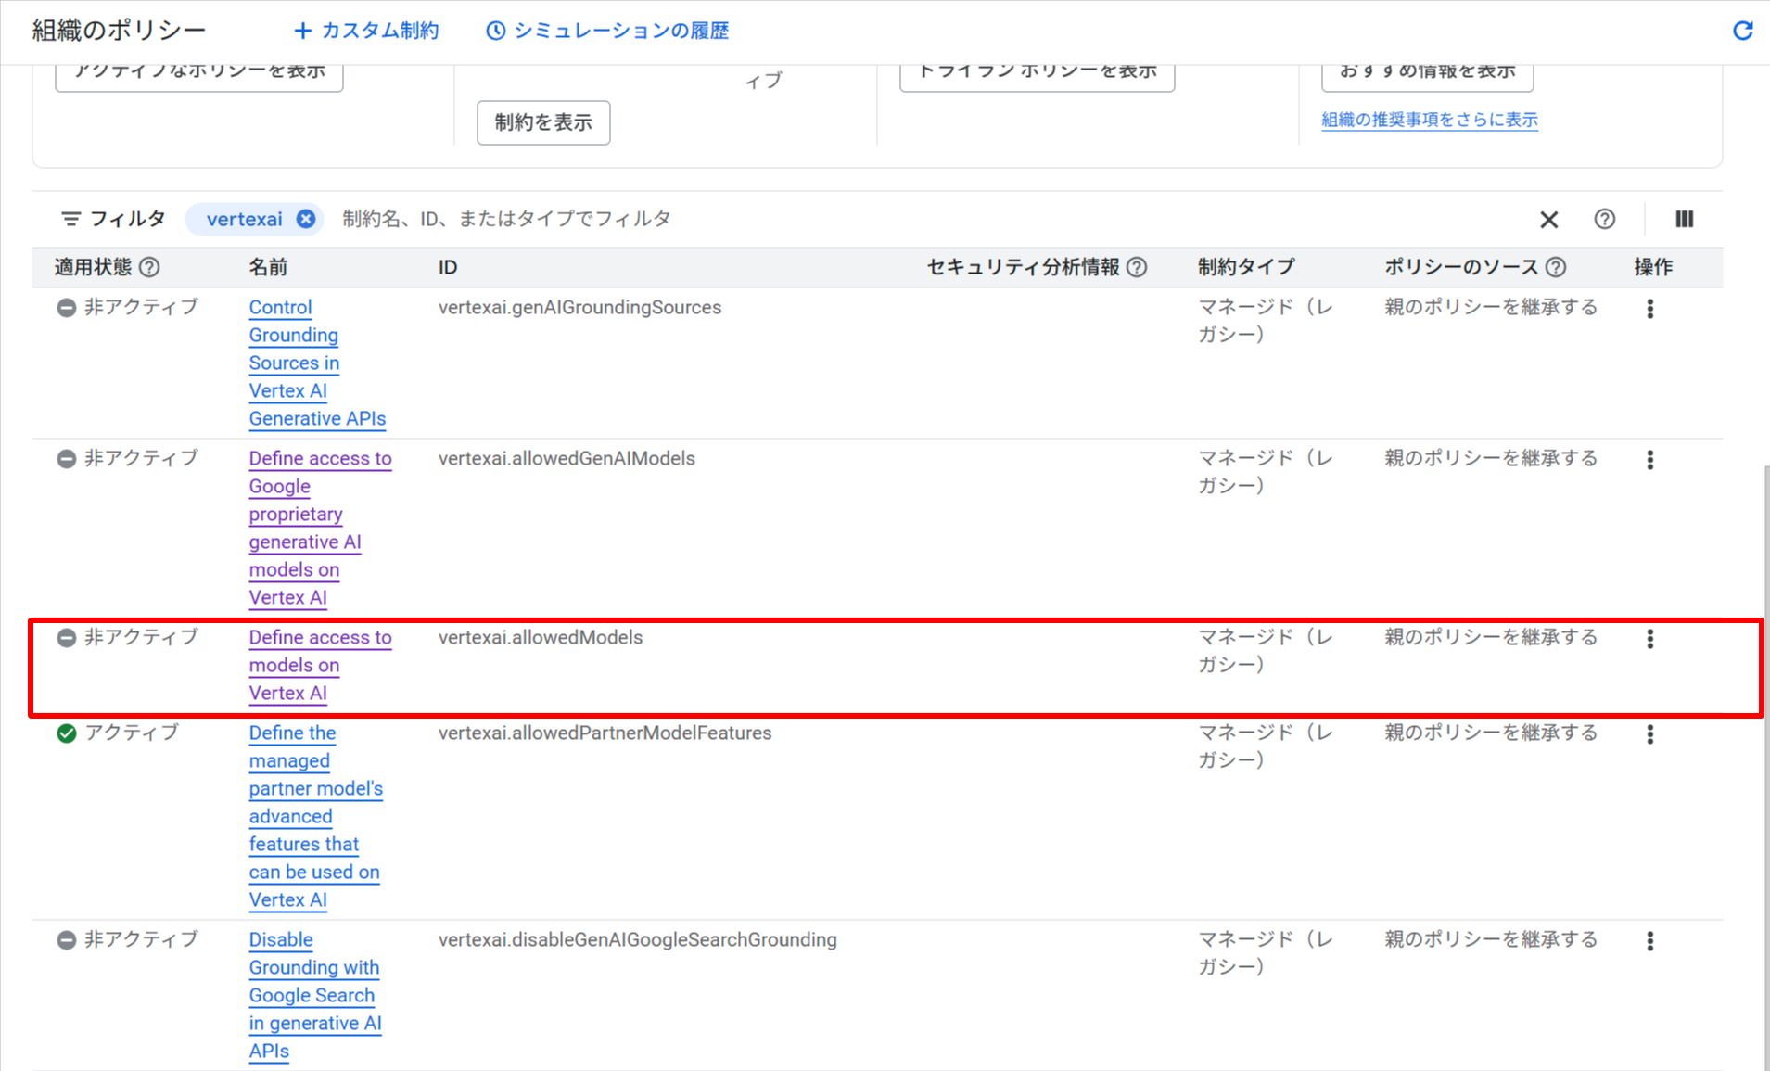Open Control Grounding Sources policy link
Viewport: 1770px width, 1071px height.
coord(280,308)
